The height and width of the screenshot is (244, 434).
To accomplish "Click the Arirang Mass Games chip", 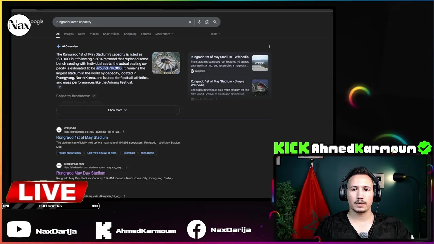I will 70,153.
